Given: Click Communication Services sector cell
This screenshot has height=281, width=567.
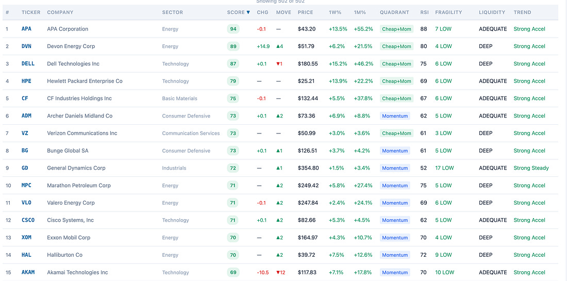Looking at the screenshot, I should pyautogui.click(x=191, y=133).
